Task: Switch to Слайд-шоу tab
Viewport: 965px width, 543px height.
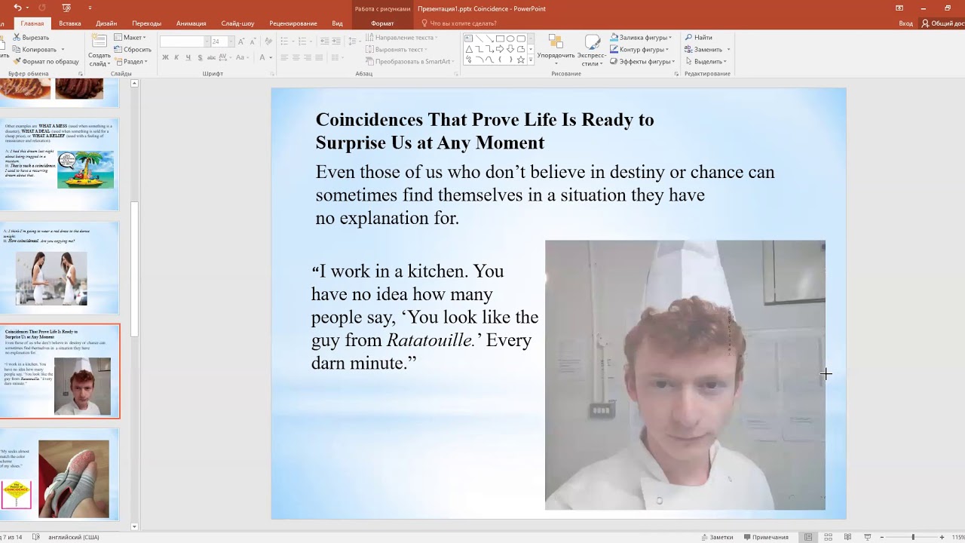Action: tap(238, 23)
